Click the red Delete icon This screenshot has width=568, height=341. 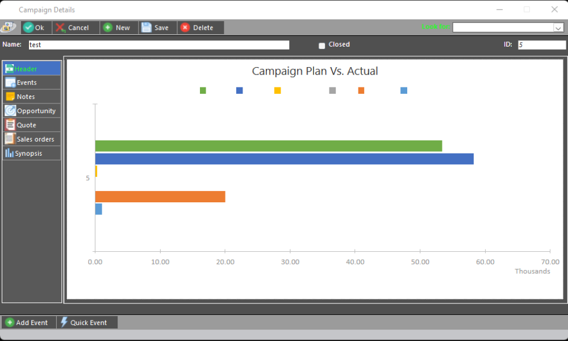[185, 28]
